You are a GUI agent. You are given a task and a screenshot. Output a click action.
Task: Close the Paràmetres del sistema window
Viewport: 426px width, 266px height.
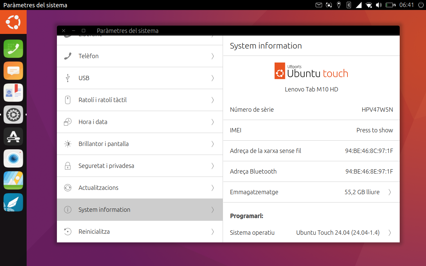pos(64,31)
